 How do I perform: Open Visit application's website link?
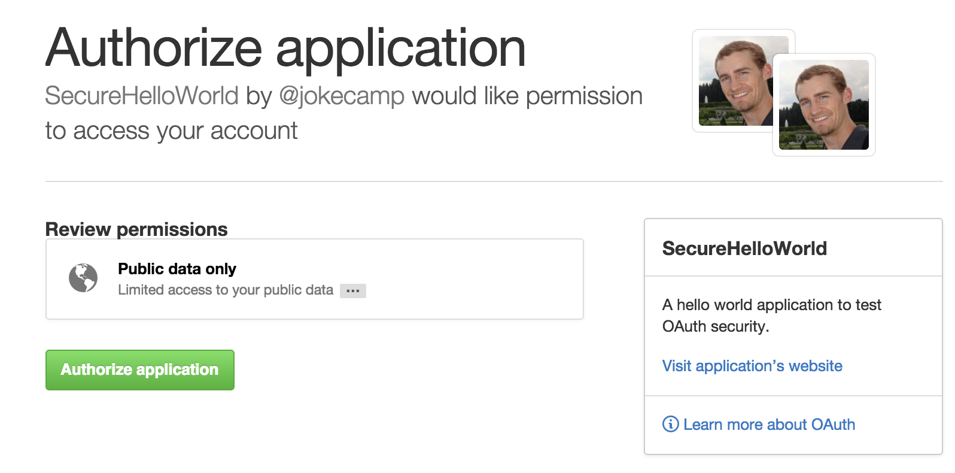[751, 365]
